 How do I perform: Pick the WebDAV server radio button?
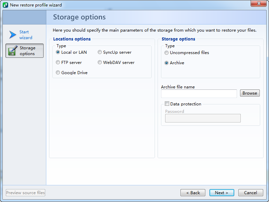pyautogui.click(x=100, y=63)
